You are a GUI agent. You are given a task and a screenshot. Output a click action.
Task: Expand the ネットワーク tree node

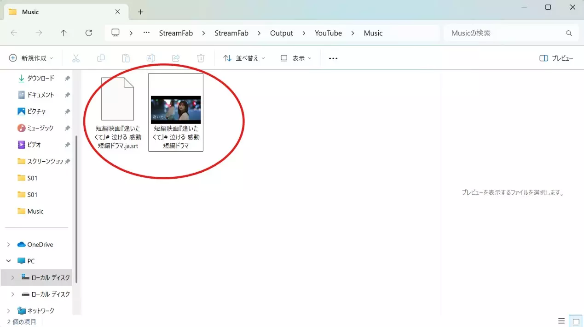[8, 310]
